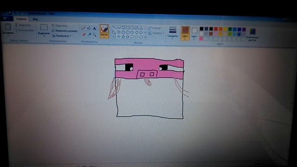Open the Rotate (Повернуть) dropdown
The height and width of the screenshot is (167, 297).
[x=62, y=36]
